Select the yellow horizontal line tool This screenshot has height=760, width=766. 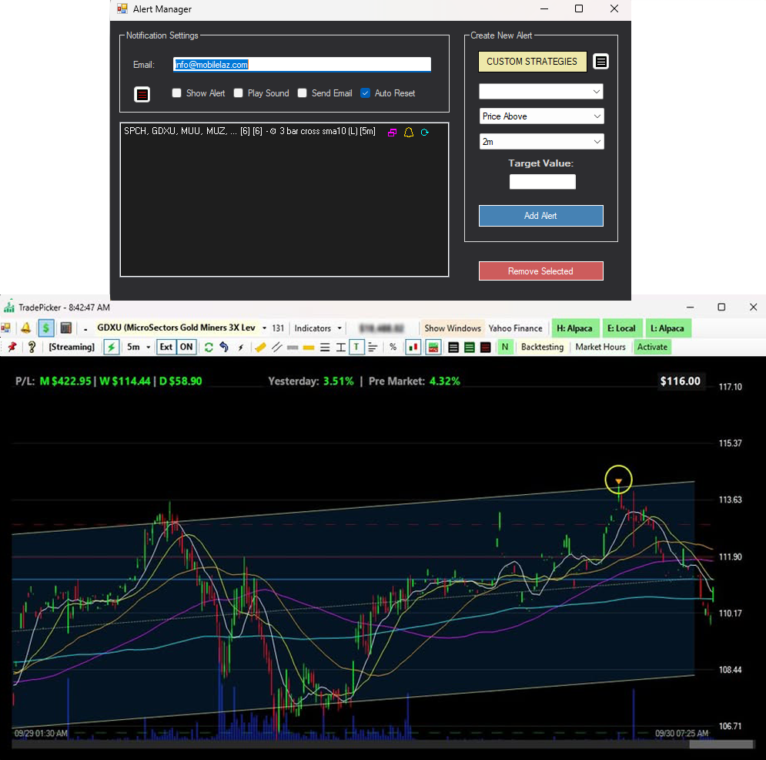point(309,348)
